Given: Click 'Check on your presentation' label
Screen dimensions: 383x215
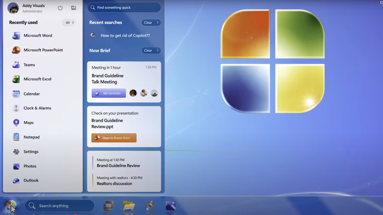Looking at the screenshot, I should click(x=115, y=113).
